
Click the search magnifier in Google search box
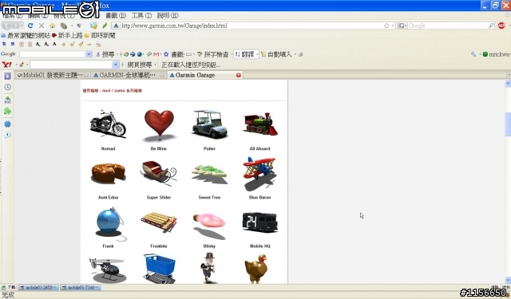491,26
